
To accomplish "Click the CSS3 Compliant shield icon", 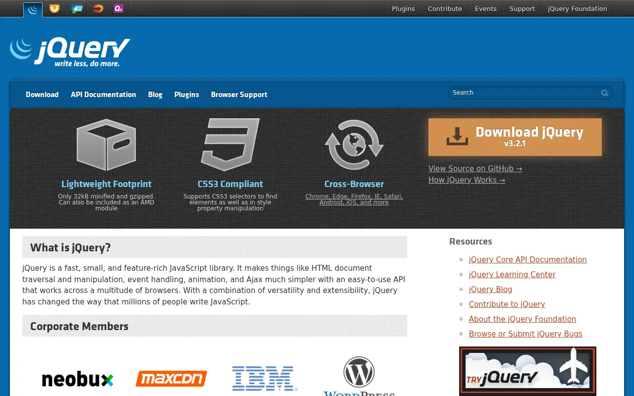I will pyautogui.click(x=230, y=145).
